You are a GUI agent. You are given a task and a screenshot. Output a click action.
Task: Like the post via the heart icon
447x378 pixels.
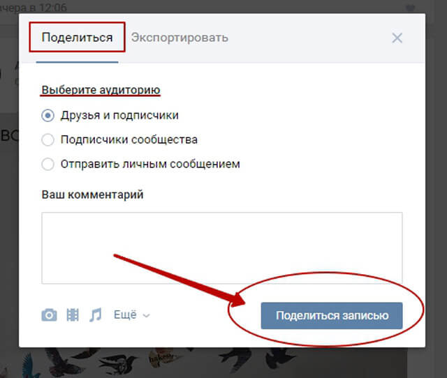pos(410,8)
